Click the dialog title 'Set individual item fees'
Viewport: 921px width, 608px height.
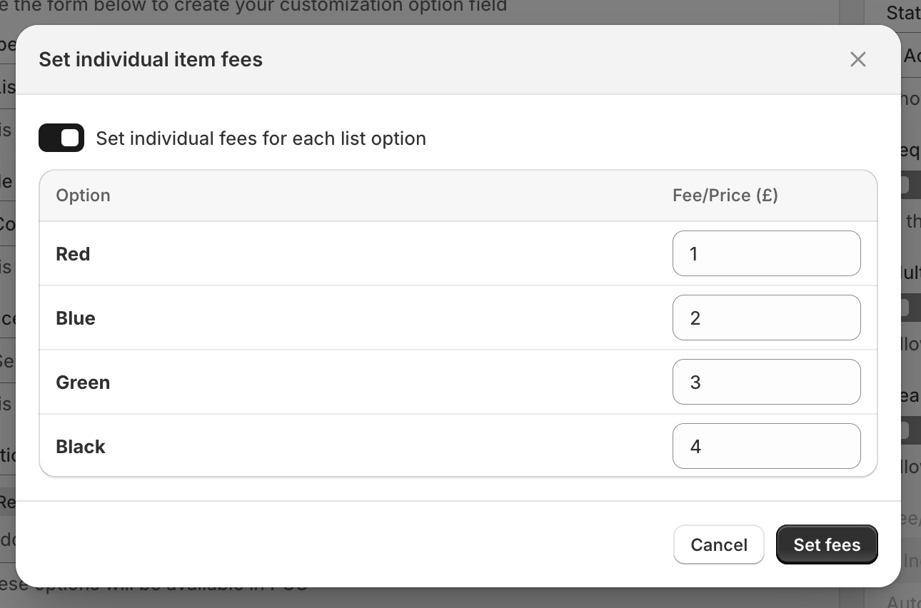tap(150, 59)
